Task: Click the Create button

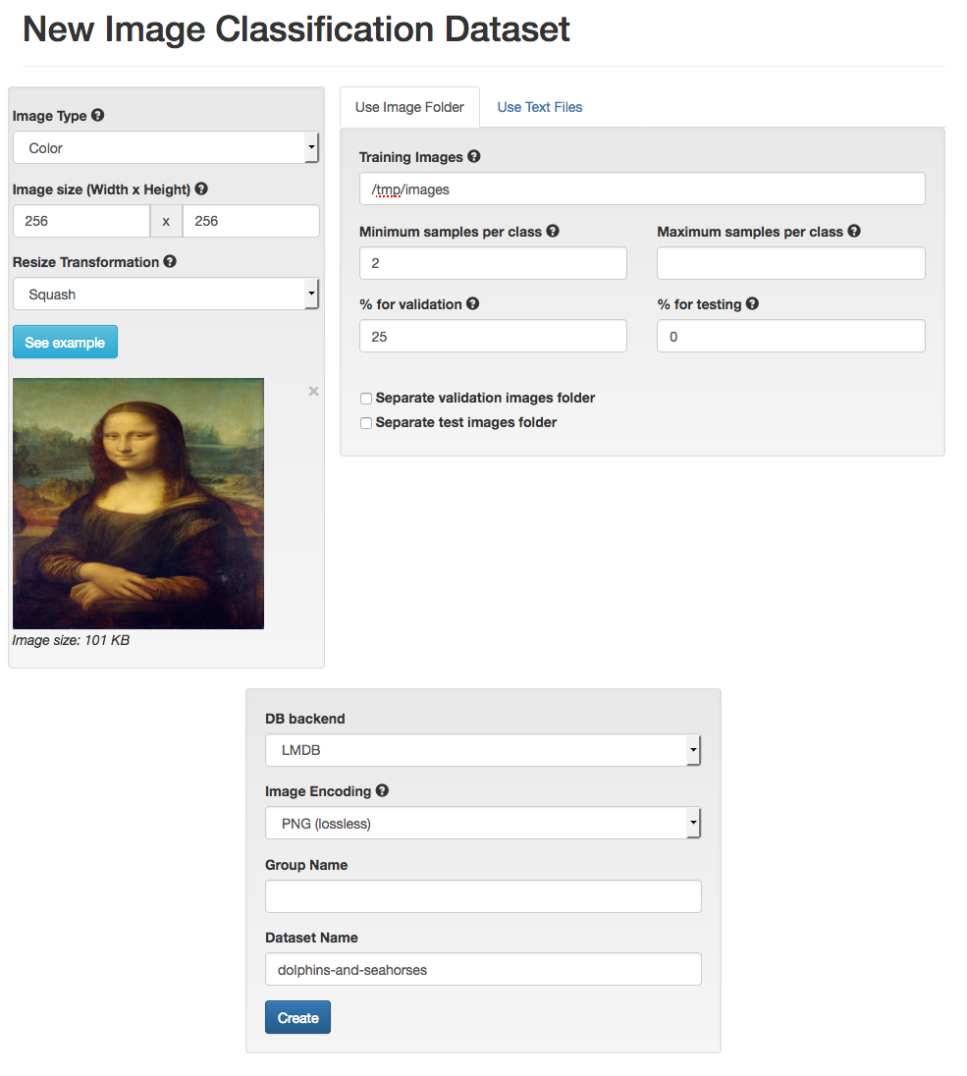Action: point(297,1017)
